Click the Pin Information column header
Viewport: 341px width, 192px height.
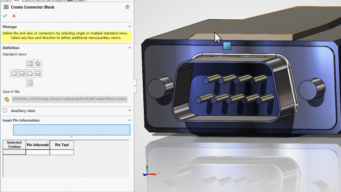pos(38,145)
